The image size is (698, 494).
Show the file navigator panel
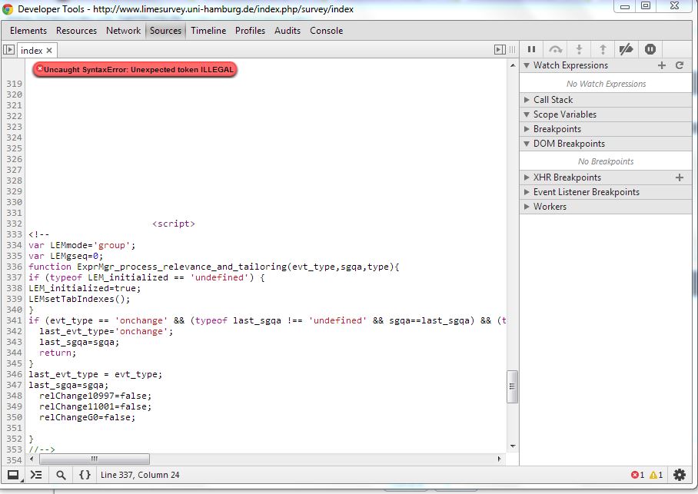pos(9,50)
